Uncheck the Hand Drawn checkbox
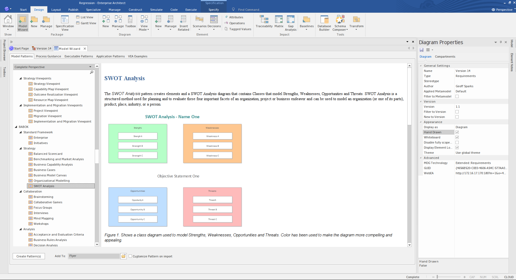 (x=457, y=132)
